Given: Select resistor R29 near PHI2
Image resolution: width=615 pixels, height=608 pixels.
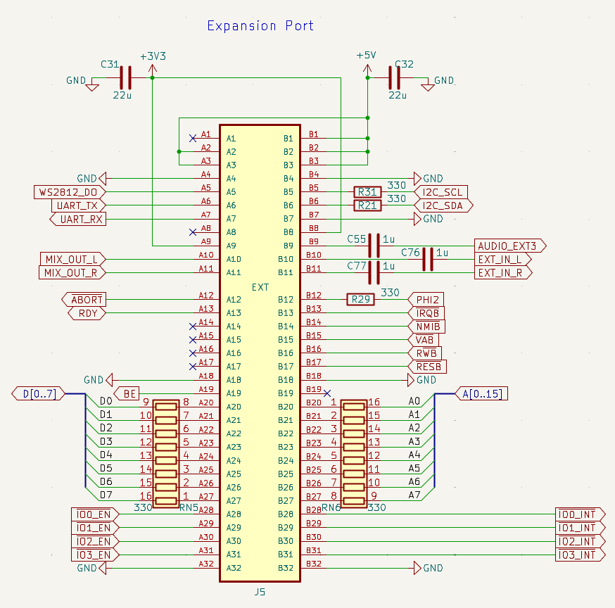Looking at the screenshot, I should tap(360, 299).
